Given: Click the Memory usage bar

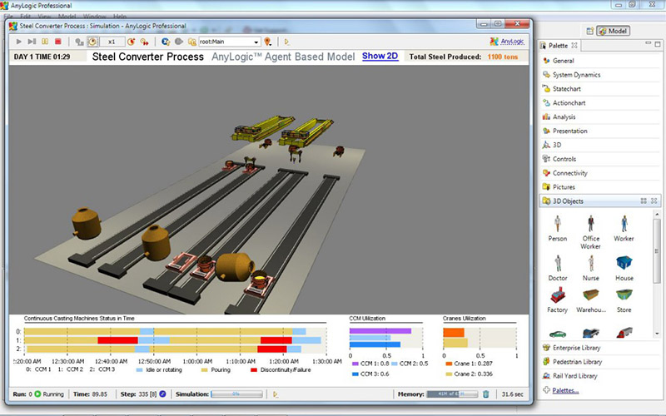Looking at the screenshot, I should click(x=452, y=394).
